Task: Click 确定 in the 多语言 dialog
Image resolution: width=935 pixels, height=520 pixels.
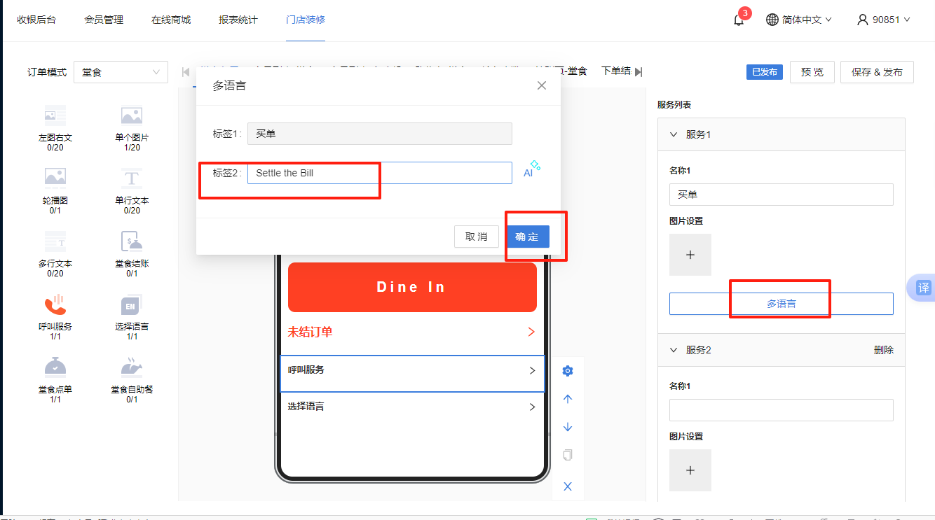Action: tap(527, 237)
